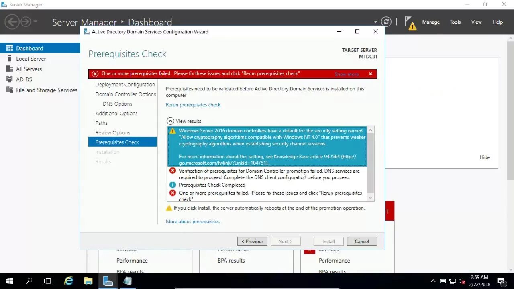
Task: Collapse the View results expander
Action: pos(170,121)
